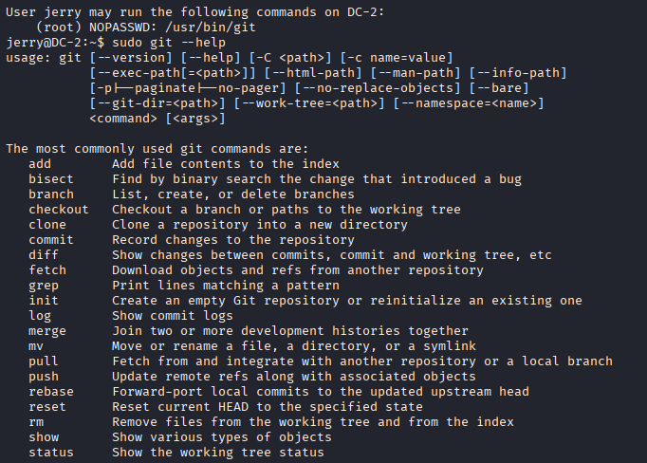Click the 'merge' command name
The image size is (647, 463).
pyautogui.click(x=47, y=331)
